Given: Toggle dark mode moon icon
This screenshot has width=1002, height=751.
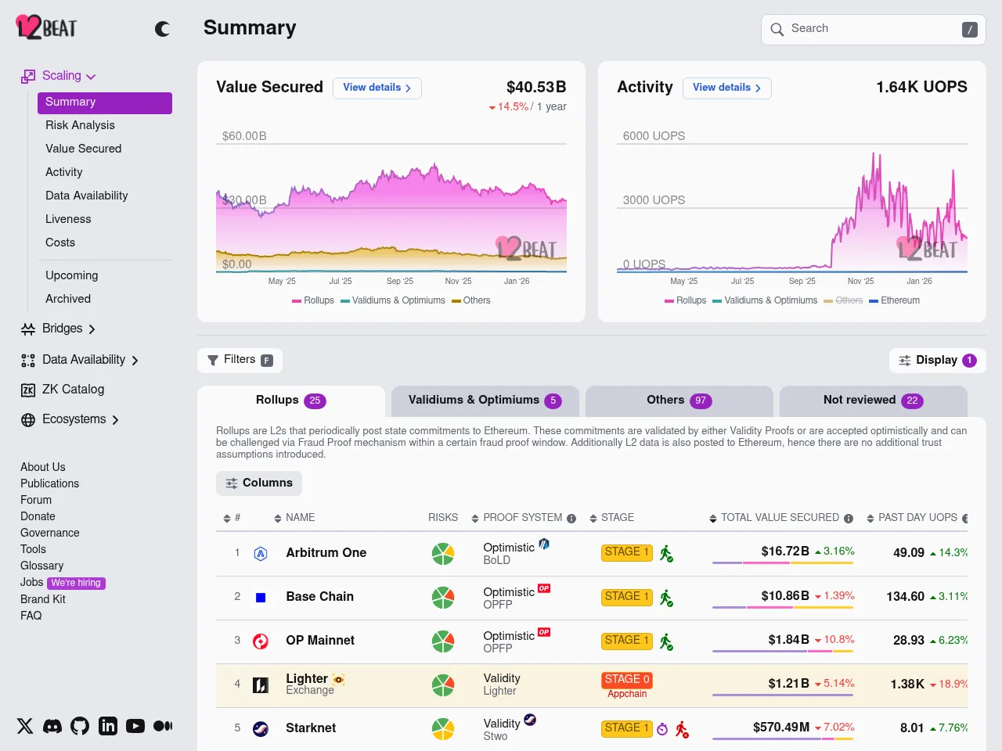Looking at the screenshot, I should coord(162,29).
